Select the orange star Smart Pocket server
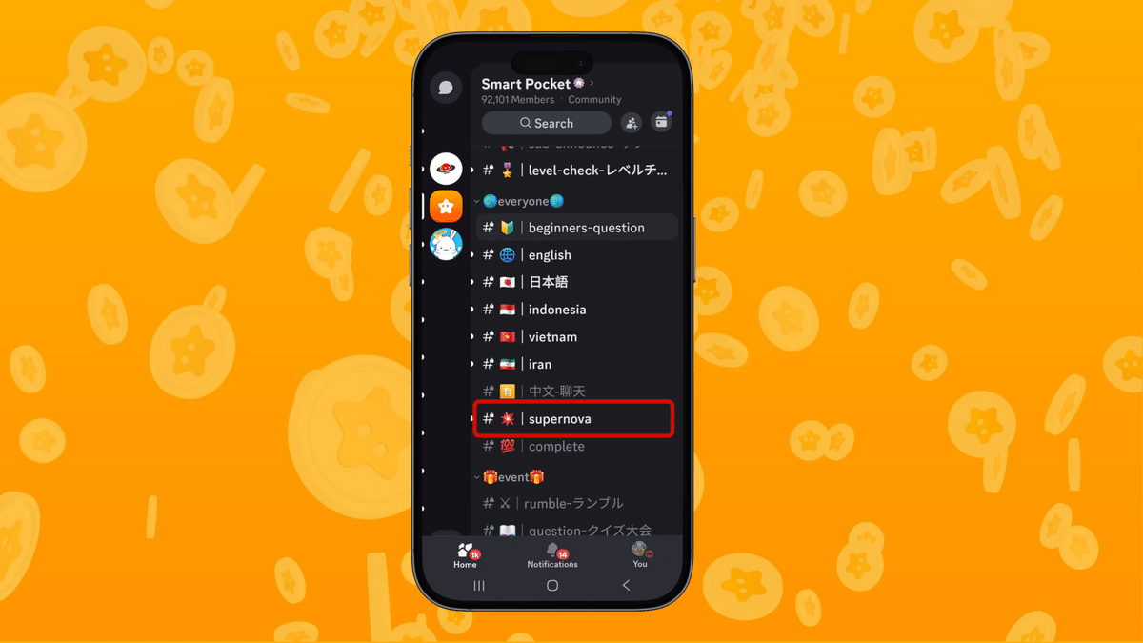The height and width of the screenshot is (643, 1143). coord(446,206)
